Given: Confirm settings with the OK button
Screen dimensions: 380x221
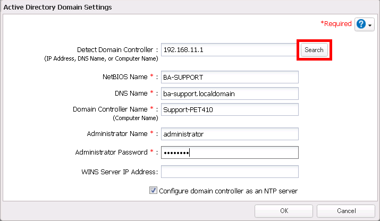Looking at the screenshot, I should (x=284, y=211).
